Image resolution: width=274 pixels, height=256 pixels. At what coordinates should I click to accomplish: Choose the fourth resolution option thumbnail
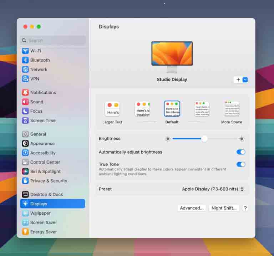pos(202,109)
